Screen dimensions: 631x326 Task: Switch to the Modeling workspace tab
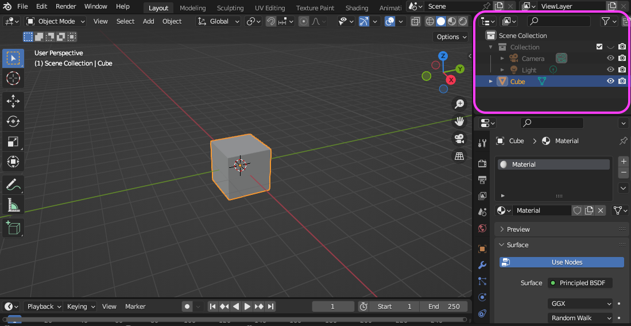coord(193,8)
